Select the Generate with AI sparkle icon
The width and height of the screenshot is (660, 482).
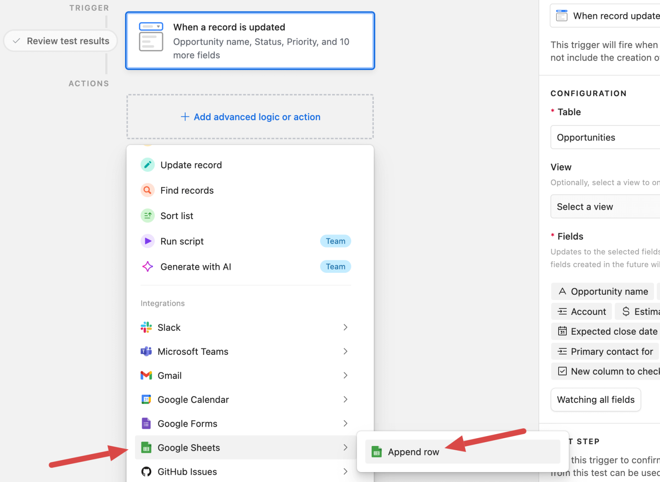click(147, 266)
